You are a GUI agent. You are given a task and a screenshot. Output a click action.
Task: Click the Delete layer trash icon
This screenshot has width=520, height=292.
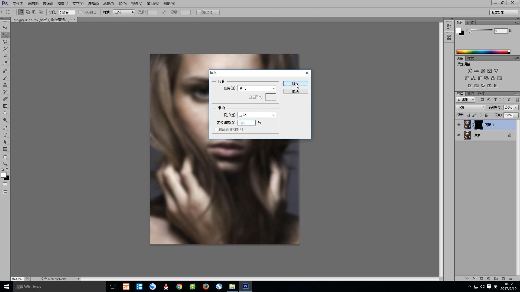tap(510, 278)
